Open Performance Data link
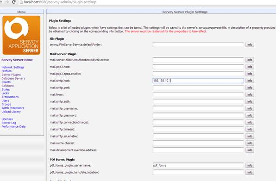 click(x=13, y=126)
